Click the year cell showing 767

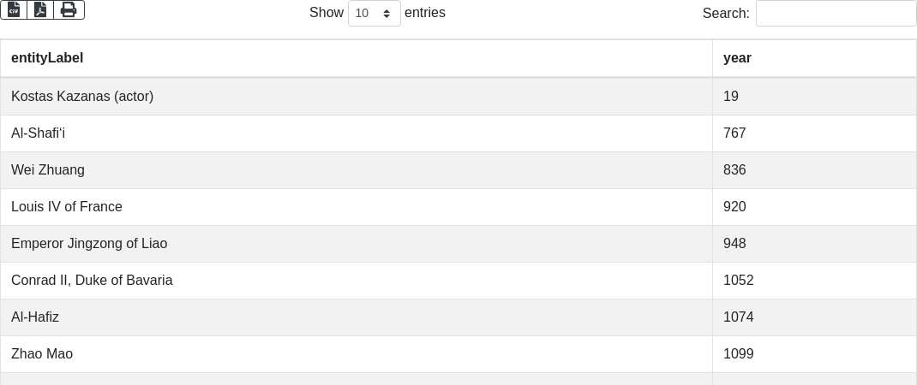[x=734, y=133]
